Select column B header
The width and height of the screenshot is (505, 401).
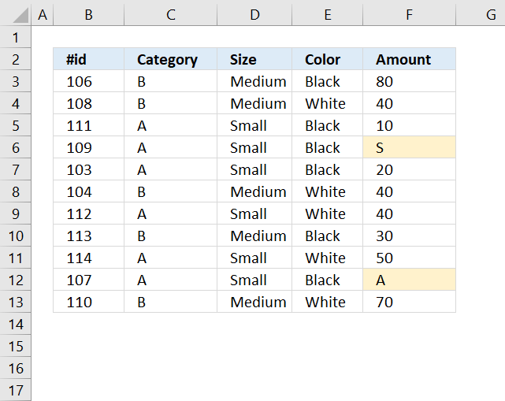[88, 14]
